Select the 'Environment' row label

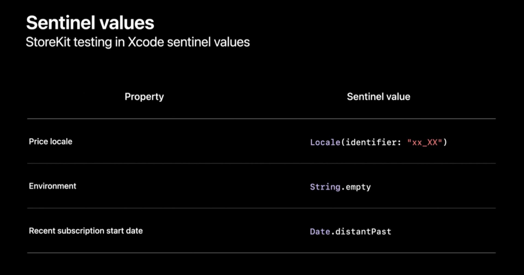click(x=52, y=186)
